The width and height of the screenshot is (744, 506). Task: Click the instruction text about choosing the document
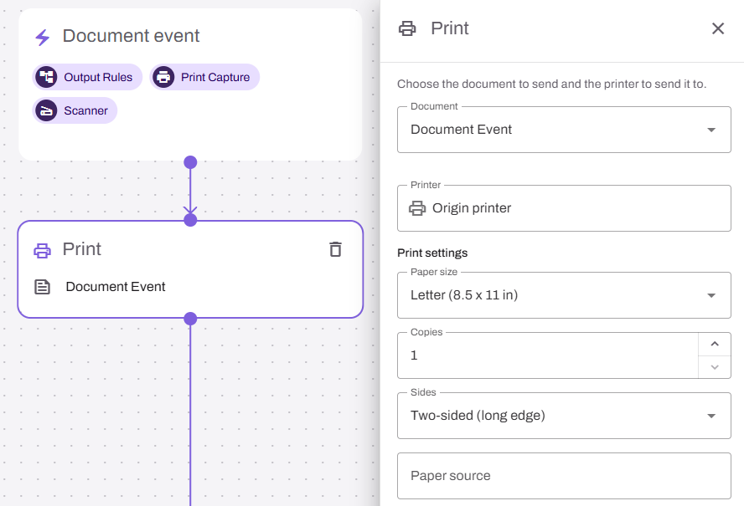pos(552,84)
